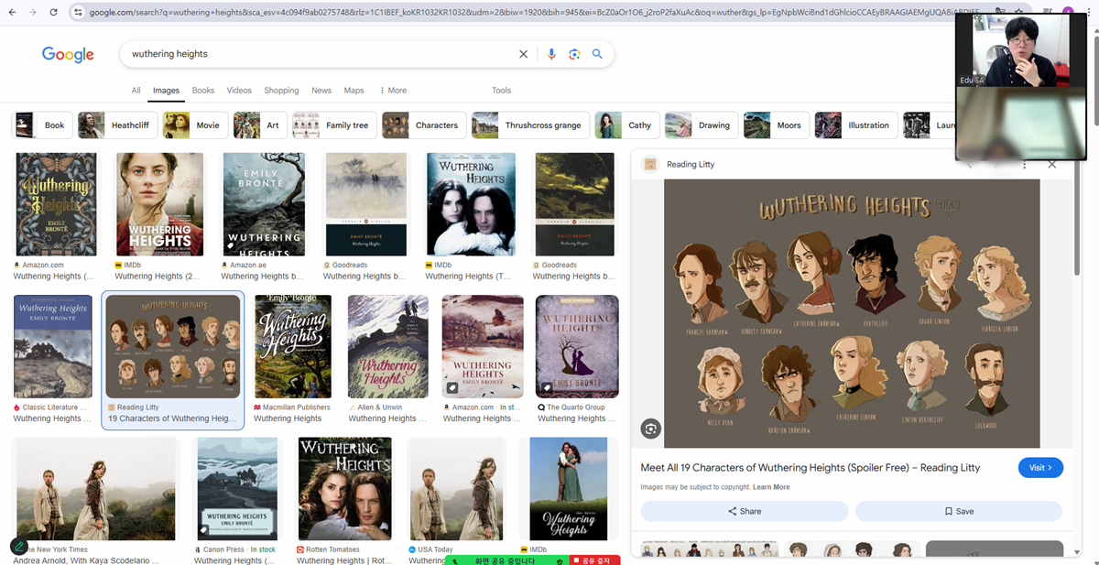Screen dimensions: 1099x565
Task: Filter images by Art chip
Action: [x=260, y=125]
